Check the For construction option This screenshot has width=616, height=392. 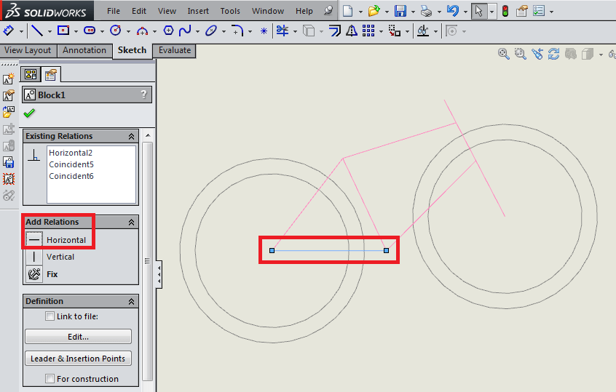[x=50, y=379]
